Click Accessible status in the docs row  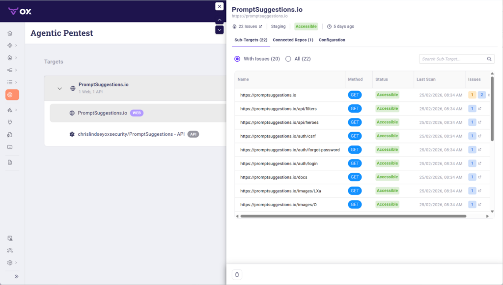pos(387,177)
